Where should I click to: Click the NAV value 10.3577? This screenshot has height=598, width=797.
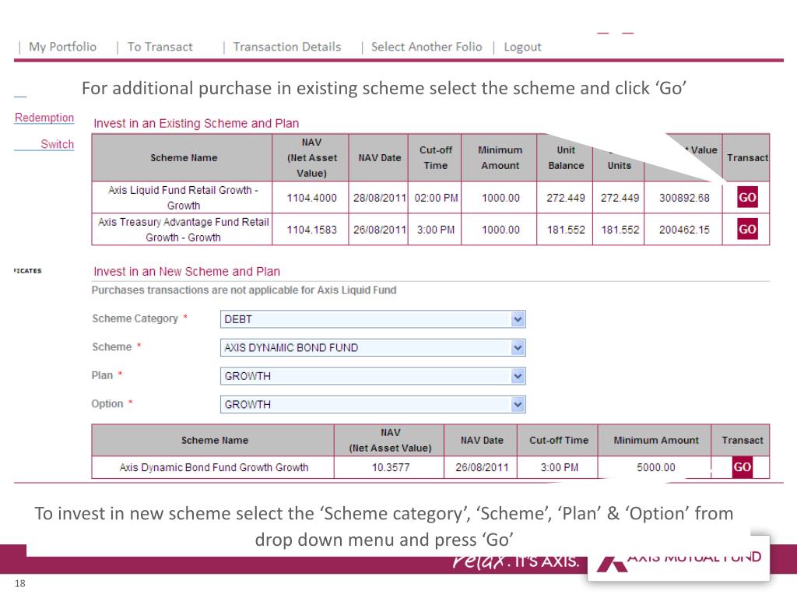click(x=391, y=467)
